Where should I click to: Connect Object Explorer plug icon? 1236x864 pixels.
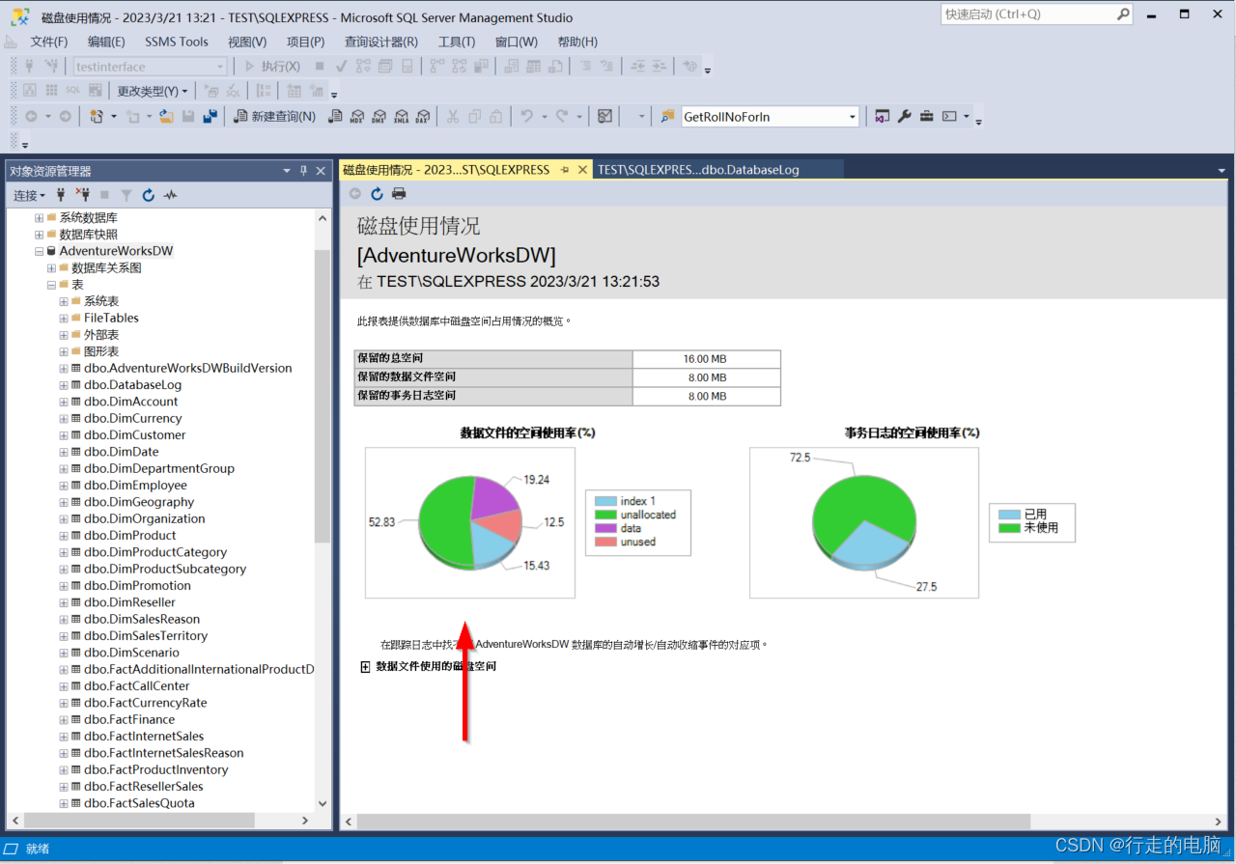tap(61, 195)
